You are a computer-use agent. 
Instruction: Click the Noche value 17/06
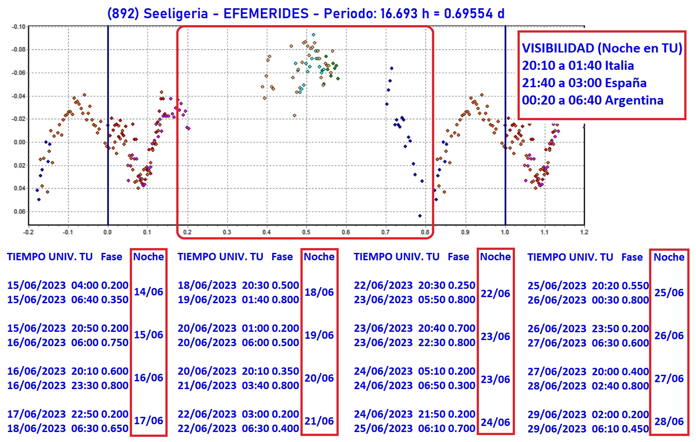(x=148, y=421)
